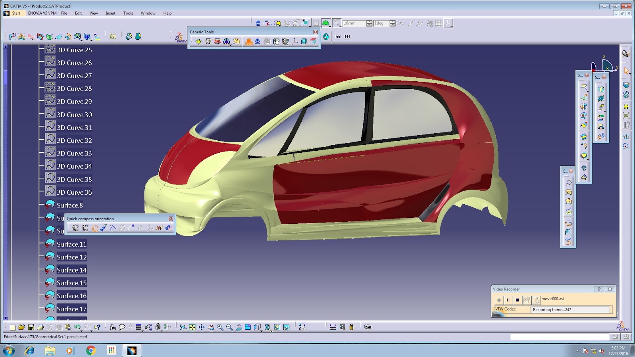
Task: Click the What's This question mark icon
Action: [x=236, y=41]
